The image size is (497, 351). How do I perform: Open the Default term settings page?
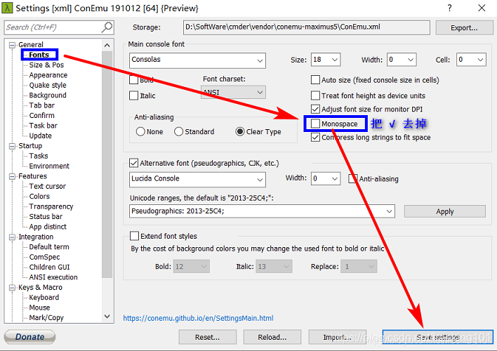coord(49,247)
